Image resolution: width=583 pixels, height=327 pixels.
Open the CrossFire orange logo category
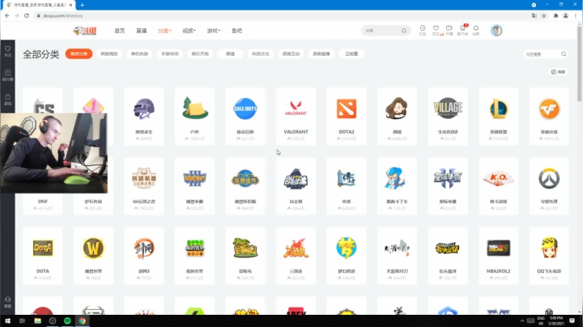point(549,117)
